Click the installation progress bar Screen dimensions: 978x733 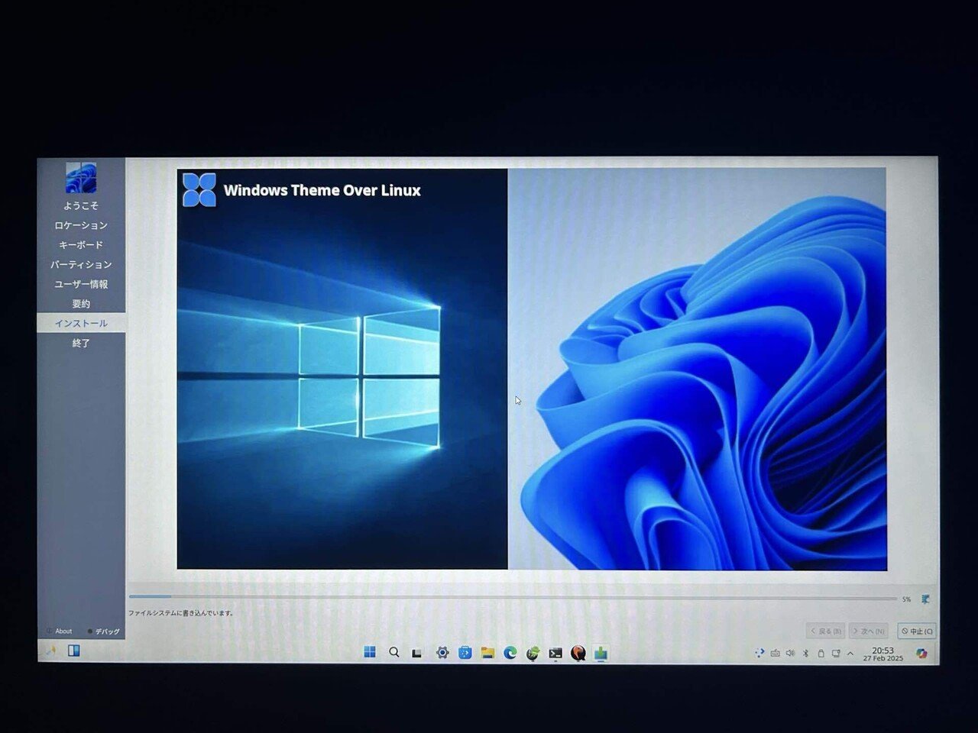(513, 598)
